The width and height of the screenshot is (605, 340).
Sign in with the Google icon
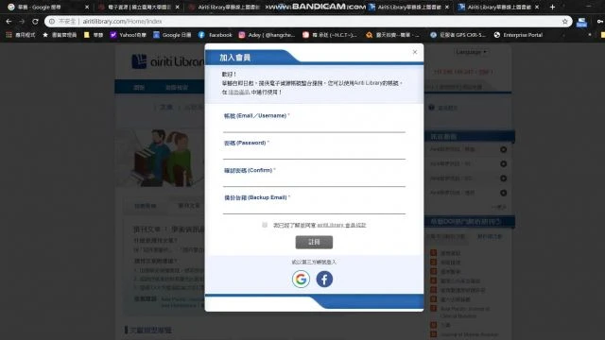(x=301, y=280)
